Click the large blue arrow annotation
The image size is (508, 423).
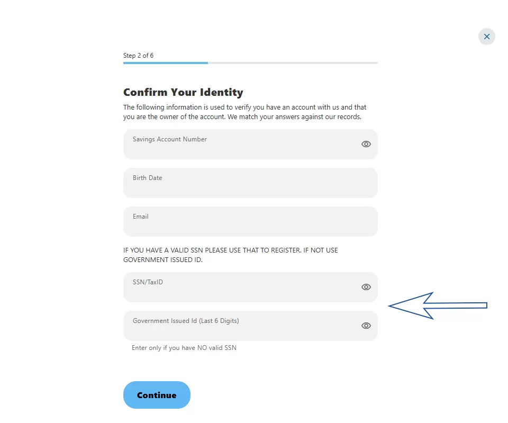438,305
